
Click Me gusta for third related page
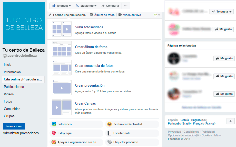(x=224, y=94)
